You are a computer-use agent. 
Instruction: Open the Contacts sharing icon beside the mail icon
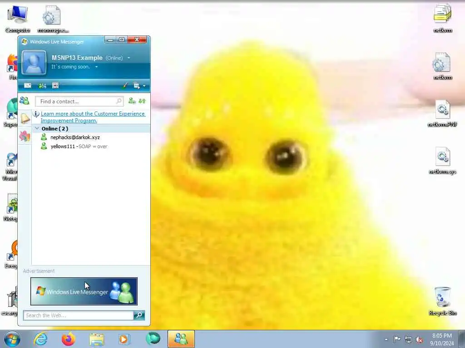[x=42, y=86]
